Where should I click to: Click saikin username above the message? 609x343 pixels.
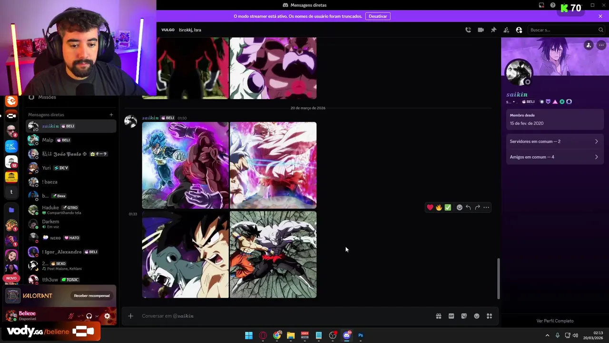[150, 118]
